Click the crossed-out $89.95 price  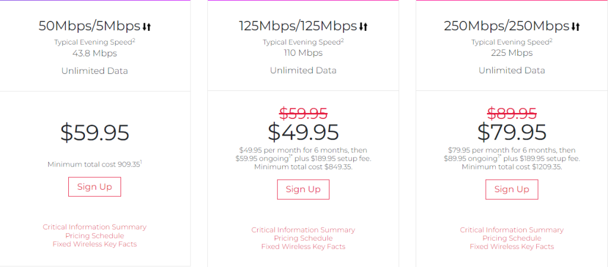click(511, 113)
